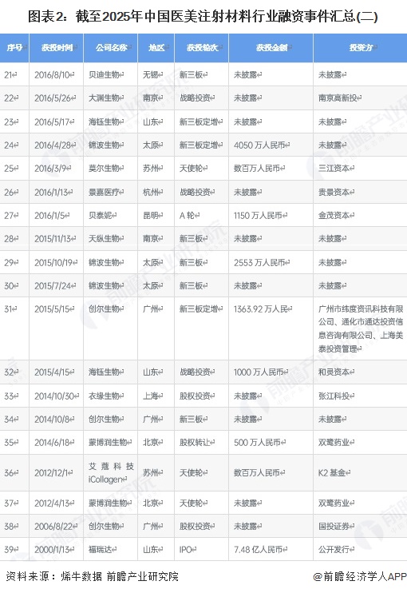
Task: Click date 2014/6/18
Action: coord(54,443)
